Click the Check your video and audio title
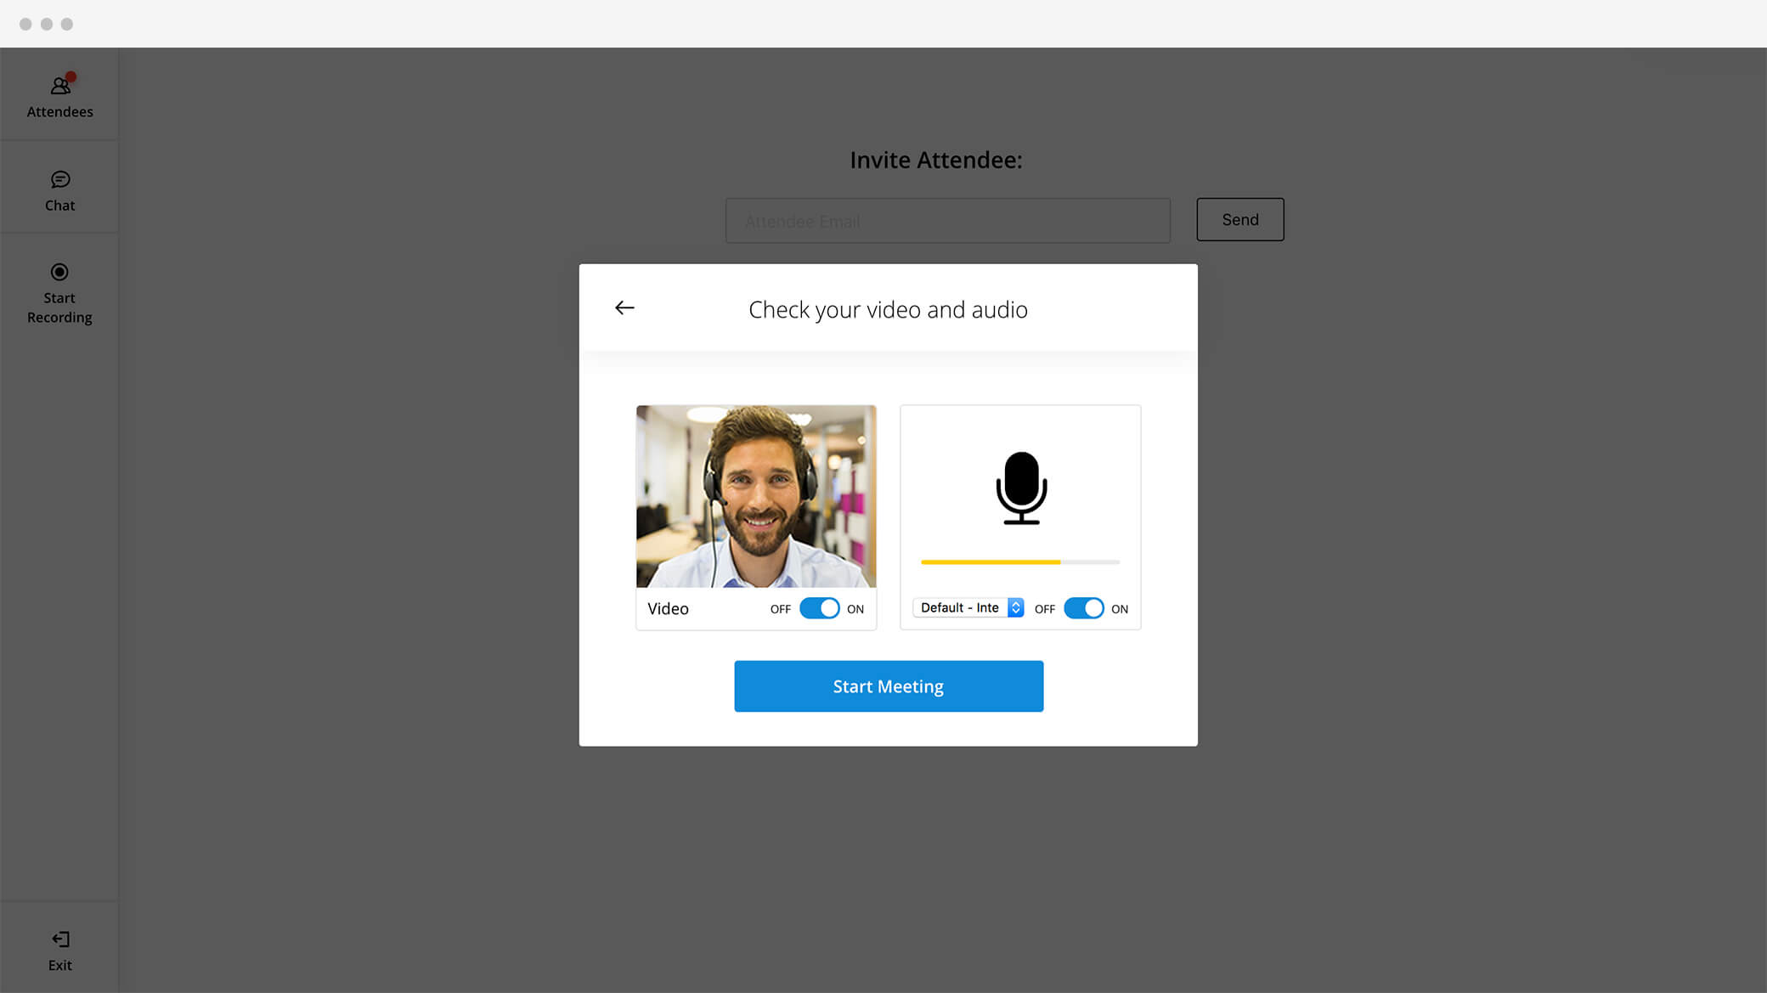This screenshot has width=1767, height=993. click(889, 310)
